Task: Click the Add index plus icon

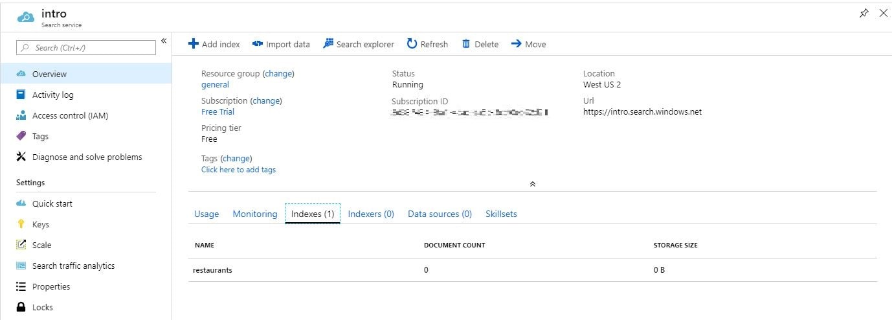Action: pos(193,43)
